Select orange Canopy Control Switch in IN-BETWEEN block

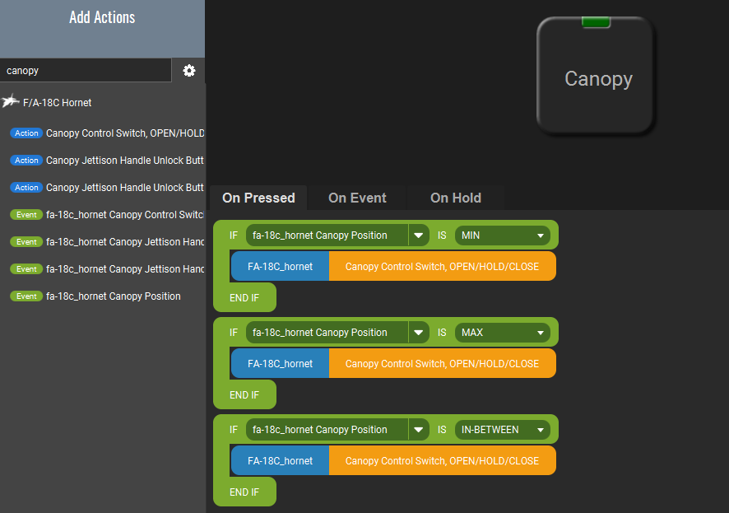(x=442, y=461)
